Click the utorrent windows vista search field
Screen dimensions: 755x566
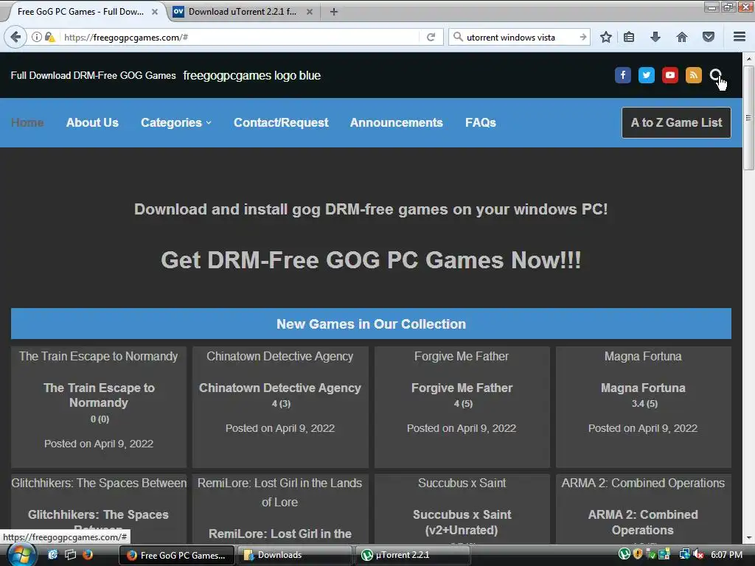[520, 37]
